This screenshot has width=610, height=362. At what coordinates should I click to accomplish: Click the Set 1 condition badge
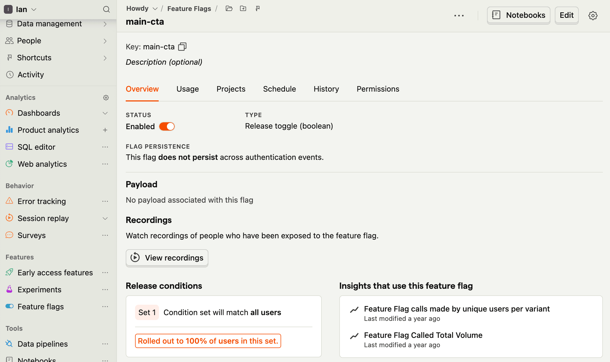pos(147,312)
